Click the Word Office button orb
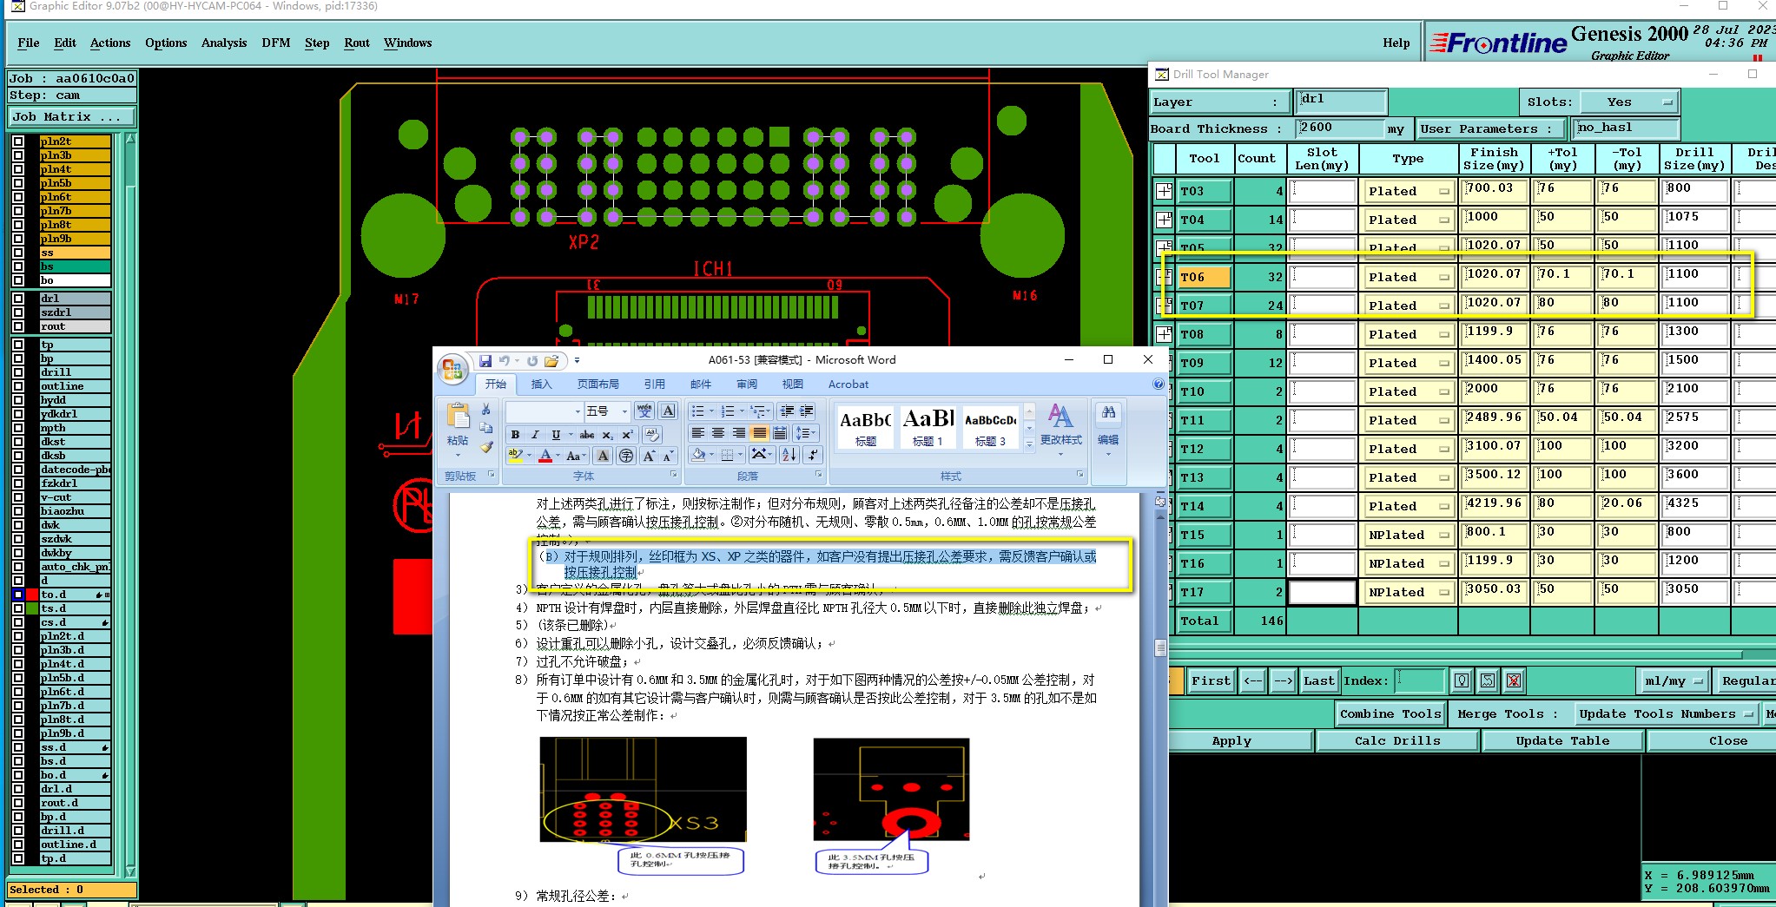 (x=452, y=371)
